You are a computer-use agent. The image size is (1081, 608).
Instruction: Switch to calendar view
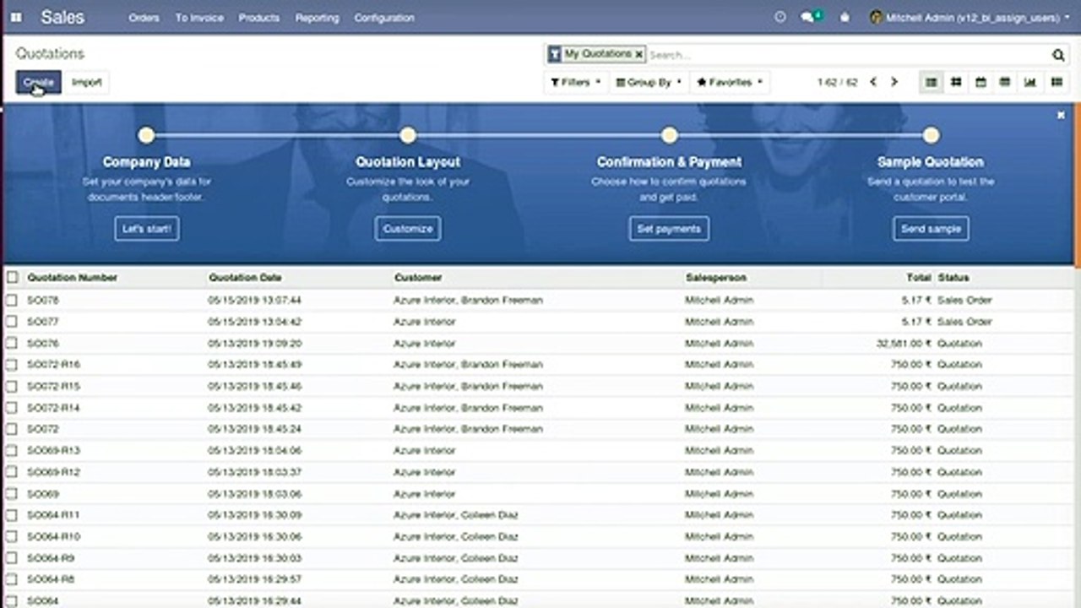click(981, 82)
